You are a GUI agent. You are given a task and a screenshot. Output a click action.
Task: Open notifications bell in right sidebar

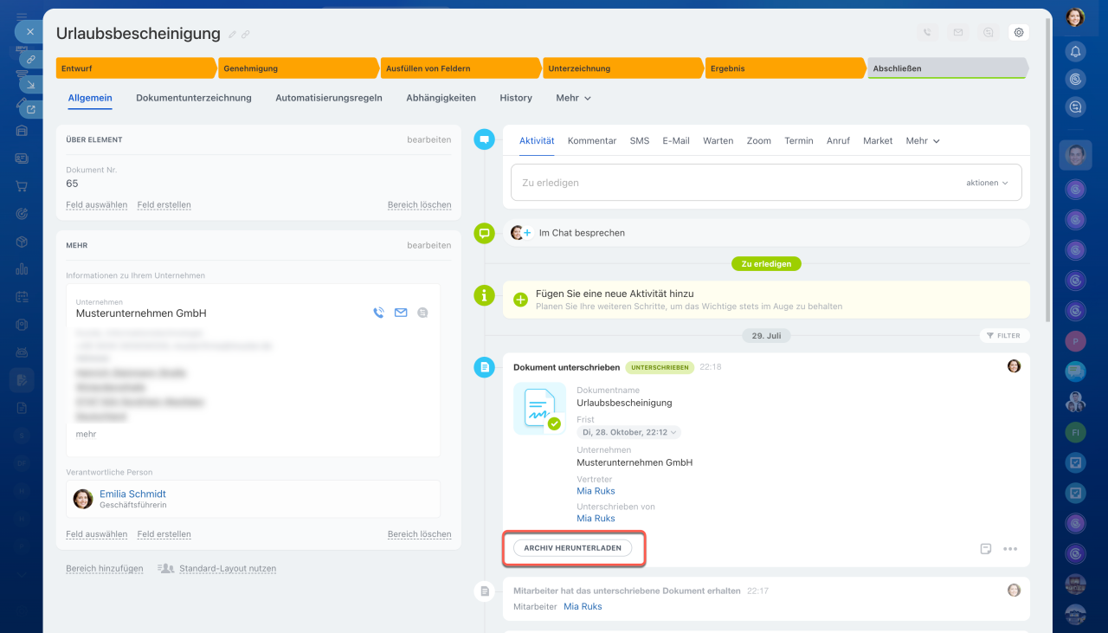point(1075,51)
